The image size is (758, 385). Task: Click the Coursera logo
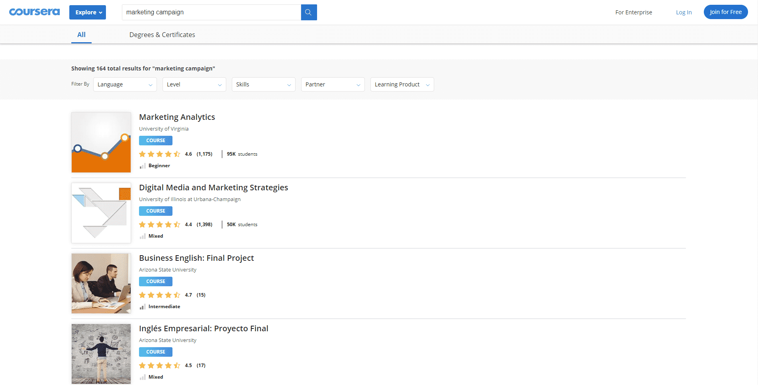click(x=34, y=12)
